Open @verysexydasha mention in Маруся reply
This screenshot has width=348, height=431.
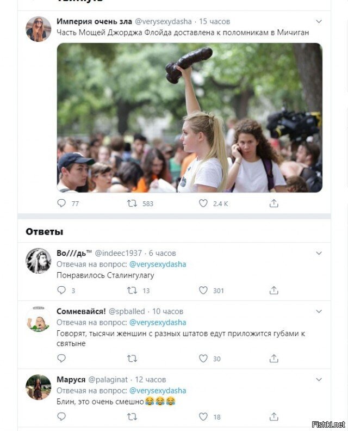pos(158,391)
